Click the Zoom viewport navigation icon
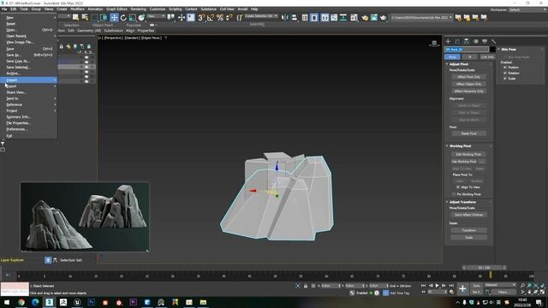 (523, 286)
